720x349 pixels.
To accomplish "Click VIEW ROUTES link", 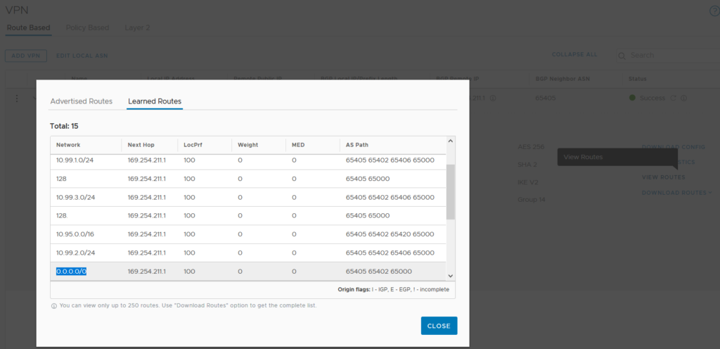I will point(664,177).
